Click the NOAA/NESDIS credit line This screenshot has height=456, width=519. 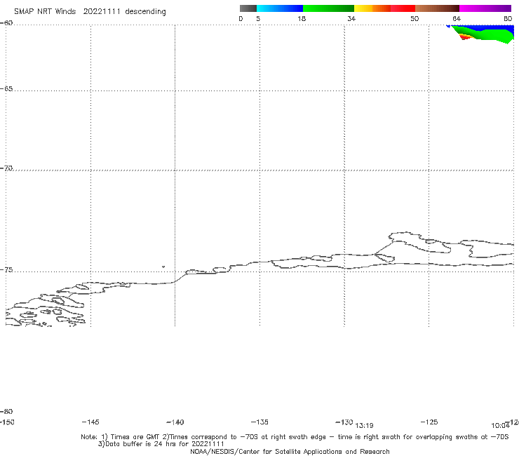(x=290, y=451)
